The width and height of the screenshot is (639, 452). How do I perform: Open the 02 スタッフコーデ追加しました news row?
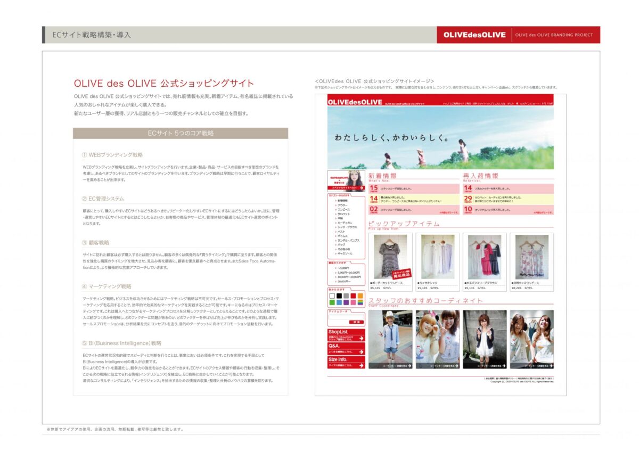tap(414, 210)
